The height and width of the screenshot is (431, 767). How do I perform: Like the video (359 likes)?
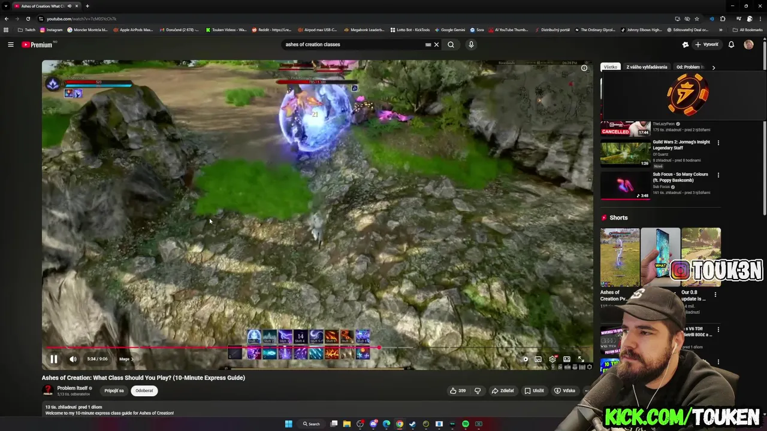click(x=458, y=391)
